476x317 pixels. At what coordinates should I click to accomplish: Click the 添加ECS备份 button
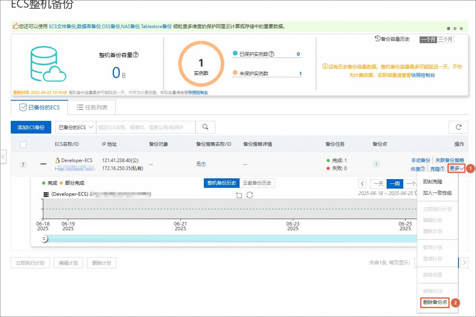pos(31,127)
